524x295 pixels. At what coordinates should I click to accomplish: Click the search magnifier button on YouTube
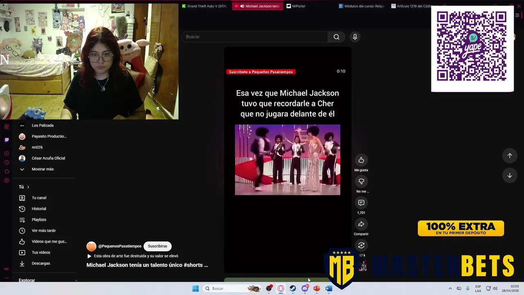point(336,37)
